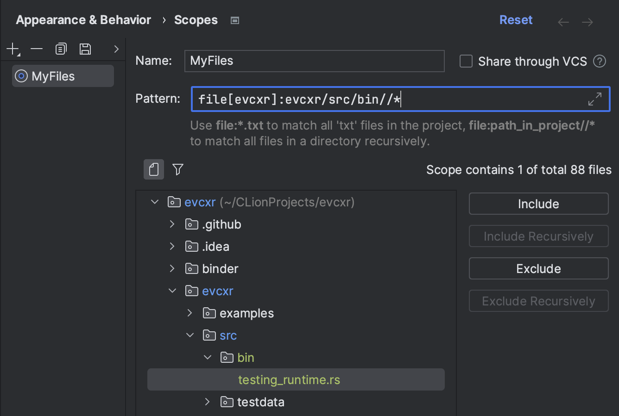Collapse the src folder
This screenshot has width=619, height=416.
point(190,335)
